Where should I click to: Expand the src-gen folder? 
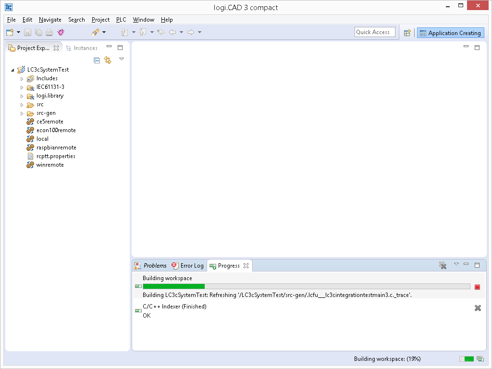tap(22, 113)
